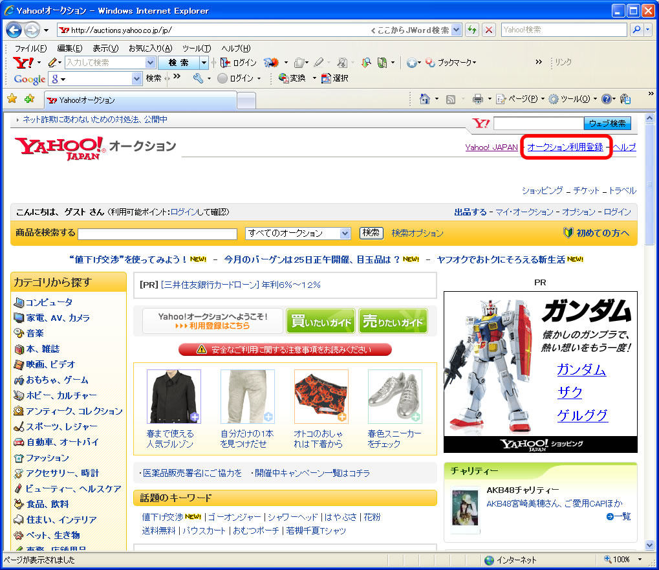
Task: Click the ザク link in the Gundam ad
Action: pyautogui.click(x=570, y=392)
